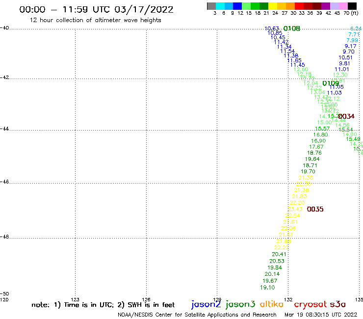
Task: Click the wave height value '11.03'
Action: tap(334, 93)
